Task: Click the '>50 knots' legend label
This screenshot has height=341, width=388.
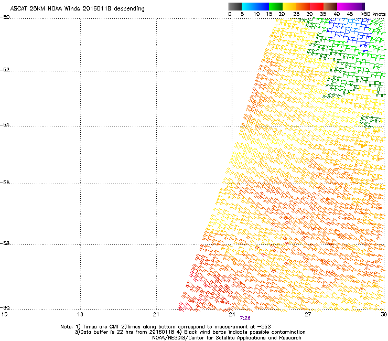Action: (373, 14)
